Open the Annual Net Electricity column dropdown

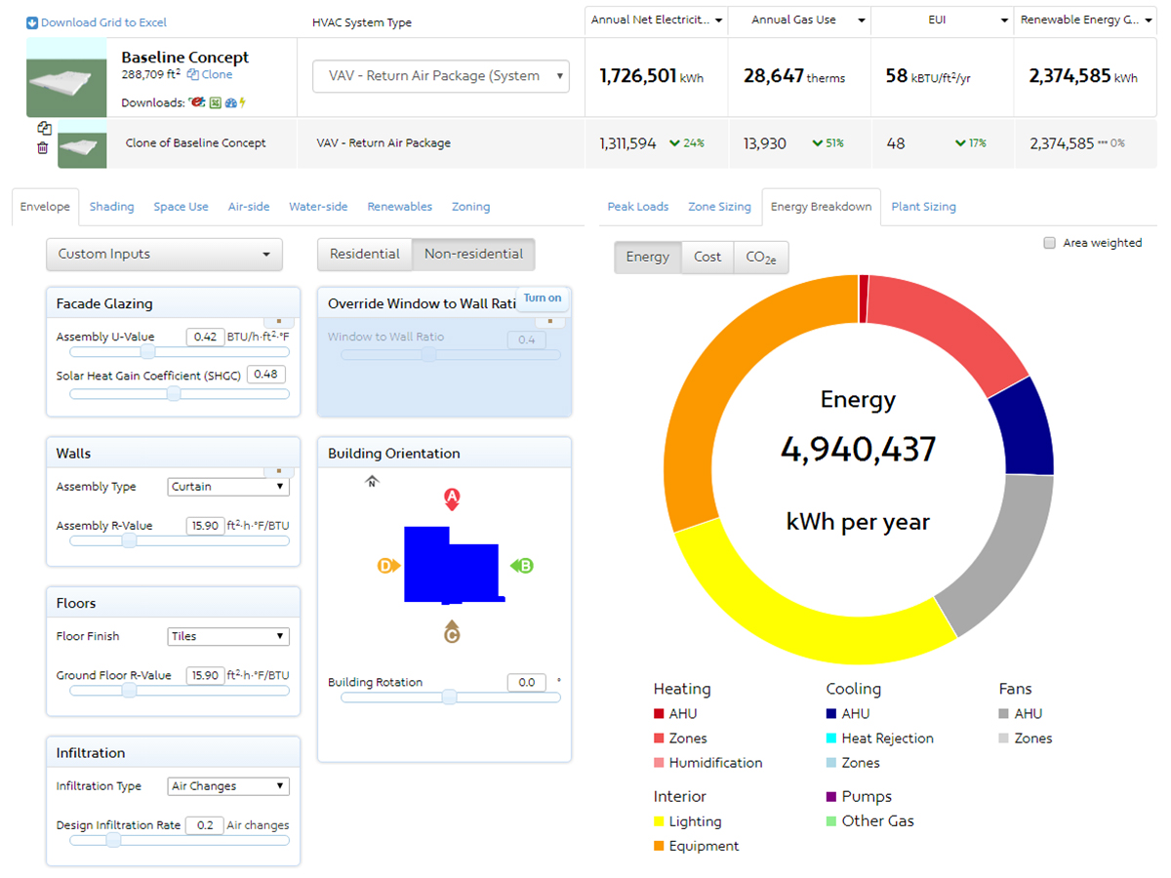tap(719, 20)
